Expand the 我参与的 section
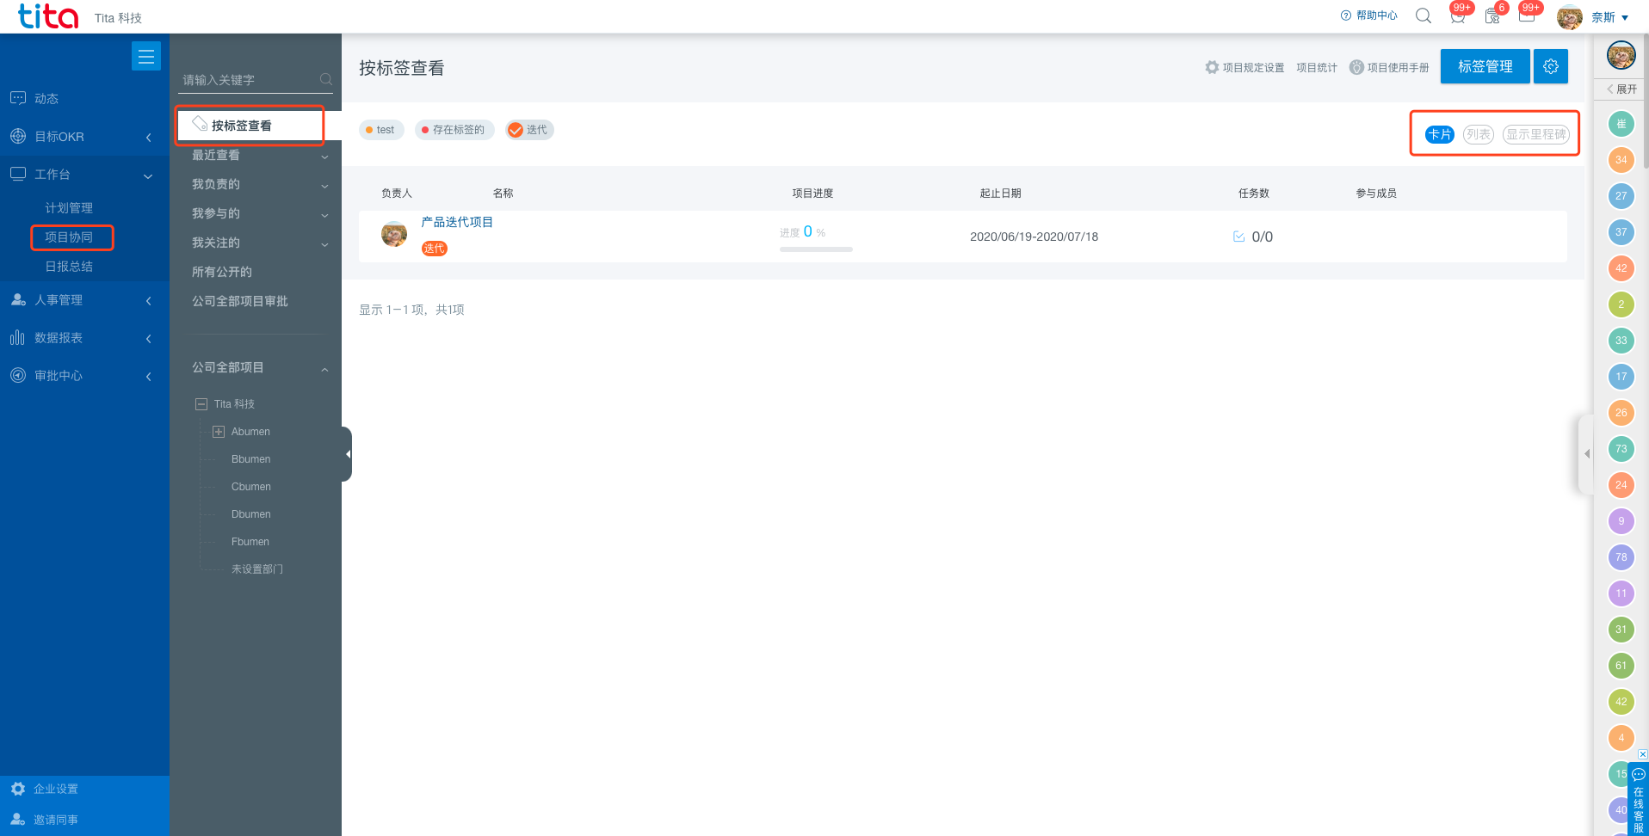The width and height of the screenshot is (1649, 836). pos(324,216)
